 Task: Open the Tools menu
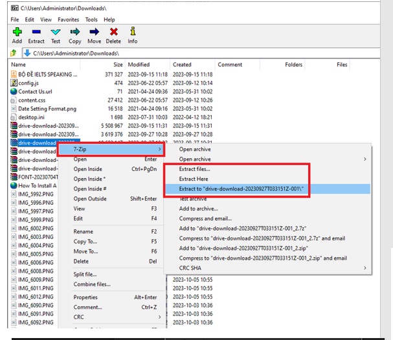91,20
